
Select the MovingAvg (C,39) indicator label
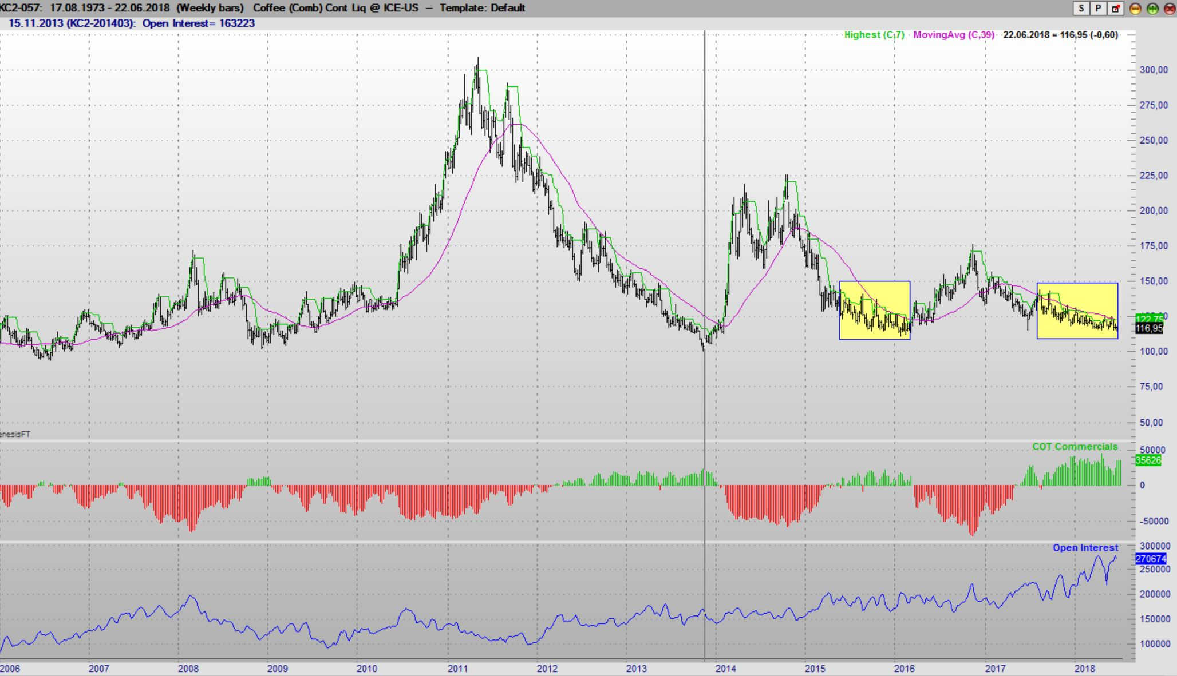click(953, 35)
